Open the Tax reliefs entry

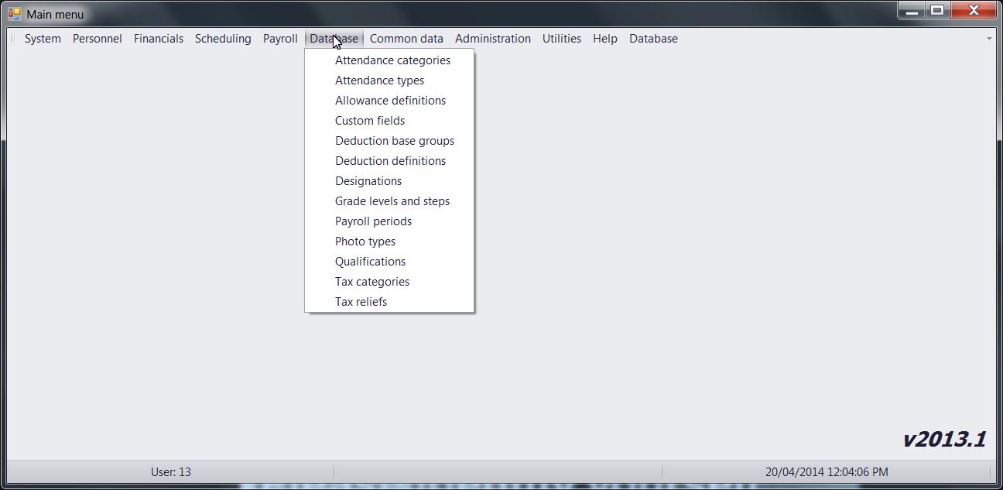pyautogui.click(x=361, y=302)
